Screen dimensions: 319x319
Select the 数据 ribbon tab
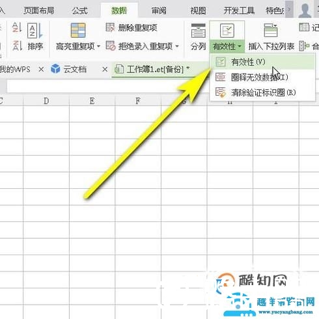[x=119, y=10]
